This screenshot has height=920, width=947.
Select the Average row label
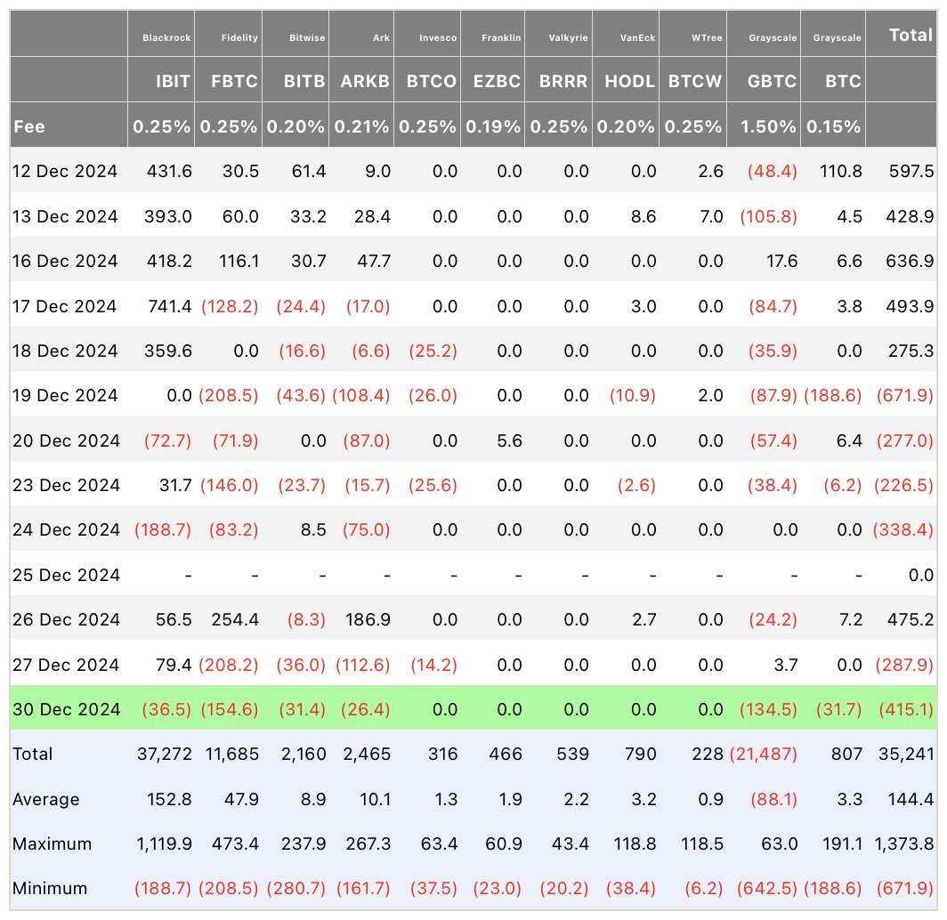[46, 799]
